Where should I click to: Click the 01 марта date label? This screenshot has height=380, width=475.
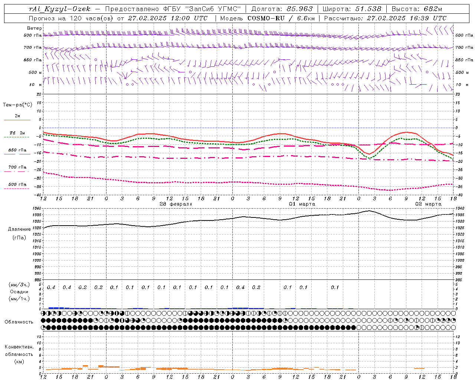(302, 204)
